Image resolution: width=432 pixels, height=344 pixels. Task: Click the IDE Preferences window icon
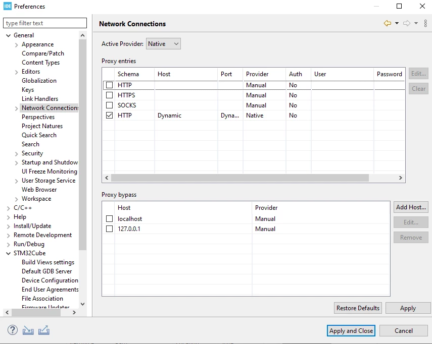point(8,6)
